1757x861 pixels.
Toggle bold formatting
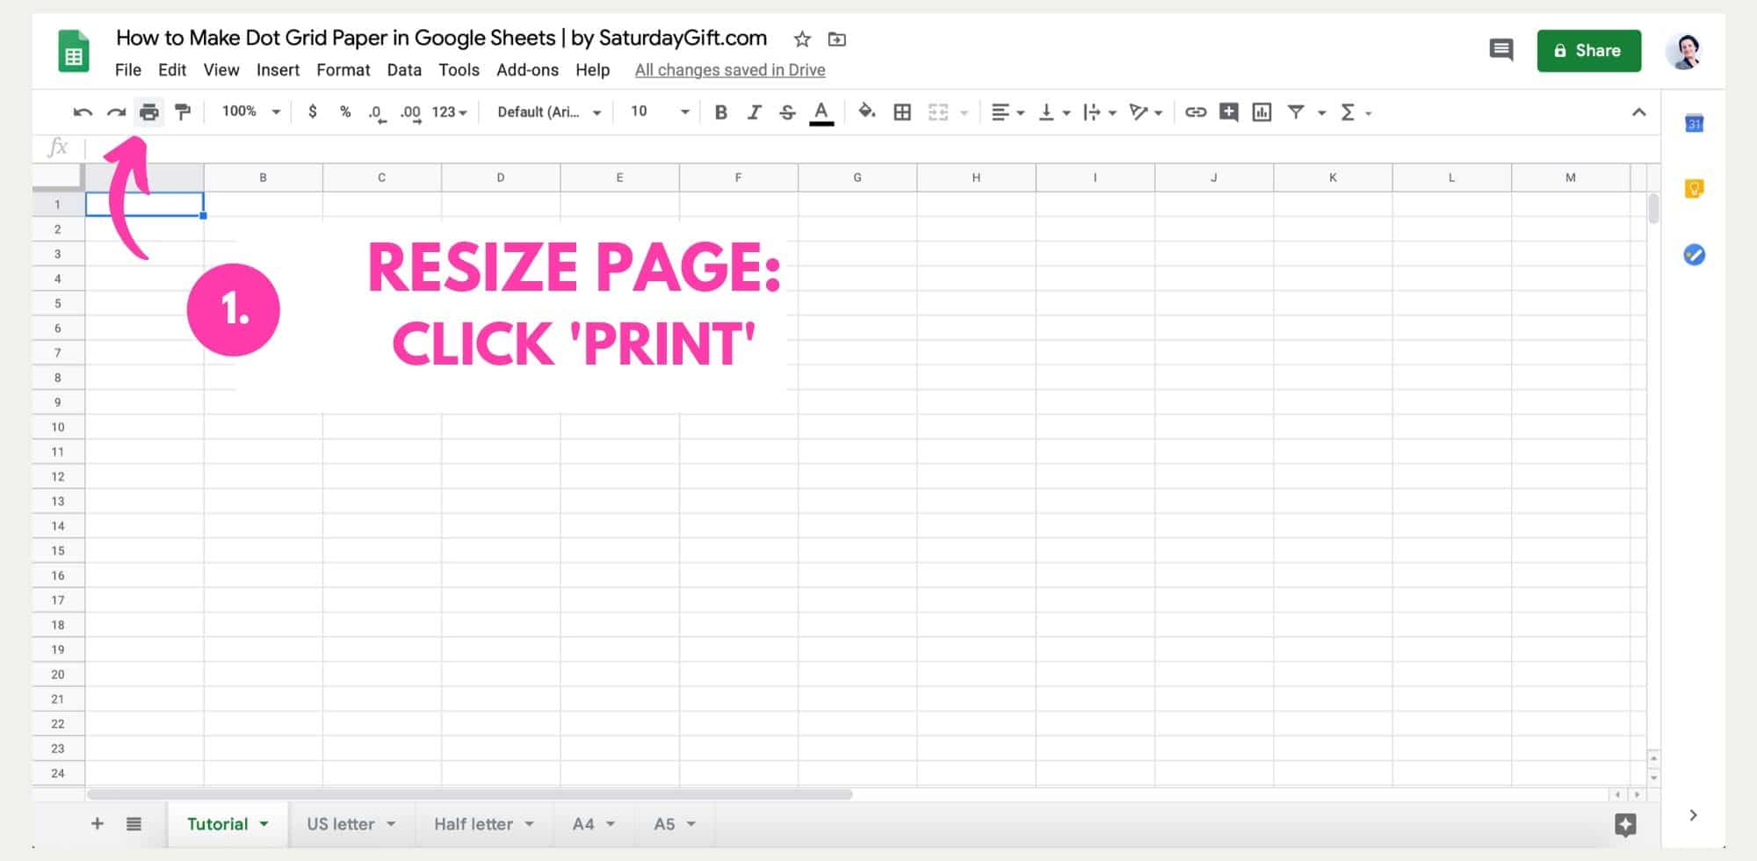[721, 112]
